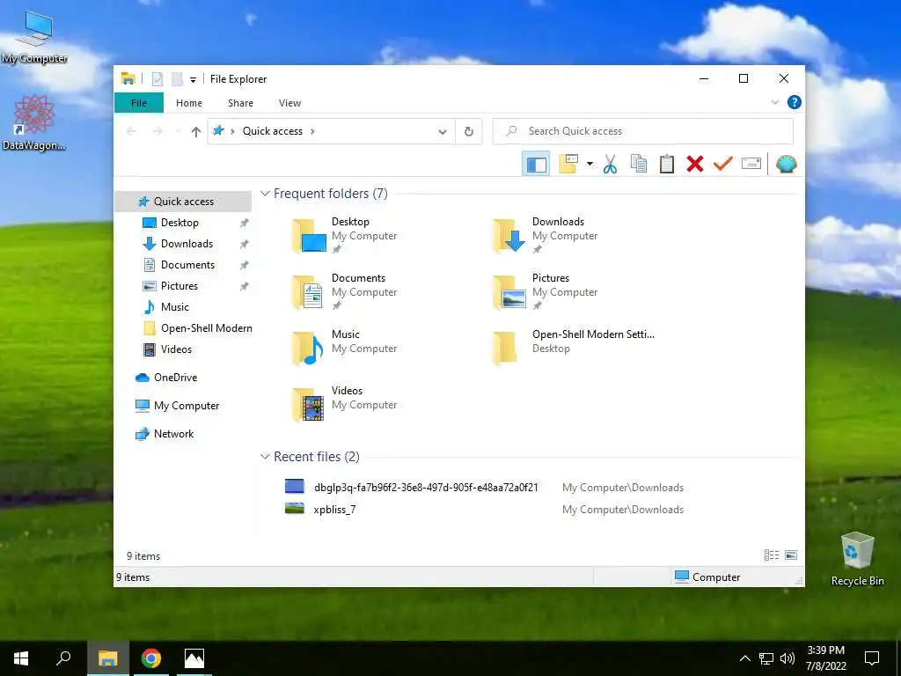This screenshot has width=901, height=676.
Task: Toggle the navigation pane toolbar button
Action: 536,165
